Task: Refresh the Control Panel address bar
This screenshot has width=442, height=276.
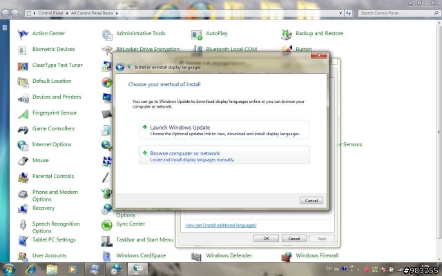Action: 348,13
